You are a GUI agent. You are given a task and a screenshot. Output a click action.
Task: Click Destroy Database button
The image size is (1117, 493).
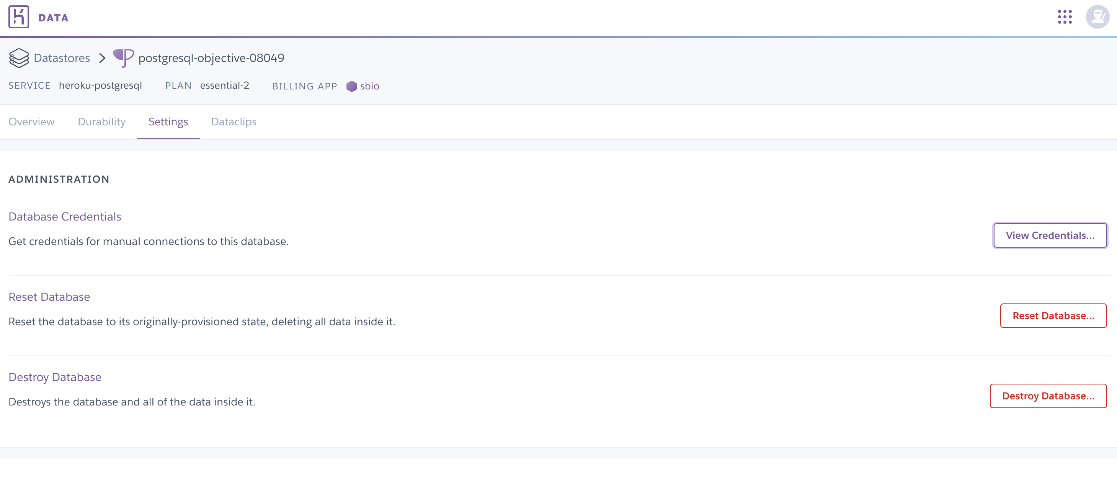coord(1048,395)
